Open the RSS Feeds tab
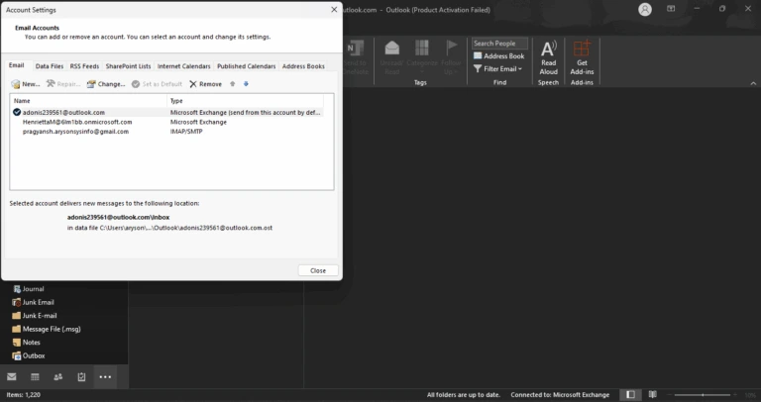The image size is (761, 402). point(84,66)
